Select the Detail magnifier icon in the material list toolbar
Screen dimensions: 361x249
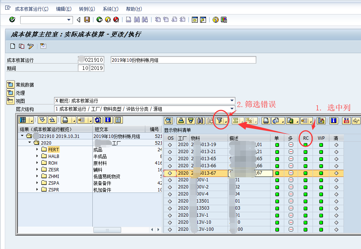[x=168, y=120]
